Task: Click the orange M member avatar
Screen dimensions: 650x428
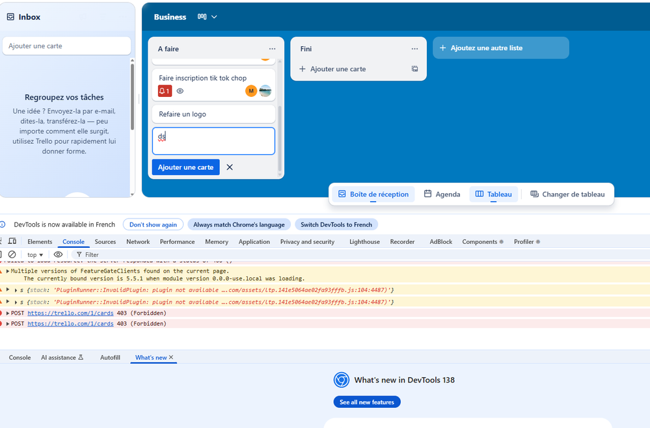Action: (251, 90)
